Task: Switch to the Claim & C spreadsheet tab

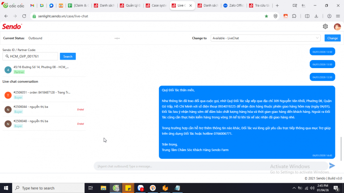Action: 78,5
